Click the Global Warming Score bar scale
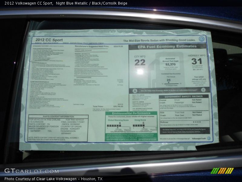This screenshot has width=242, height=182. [x=114, y=126]
